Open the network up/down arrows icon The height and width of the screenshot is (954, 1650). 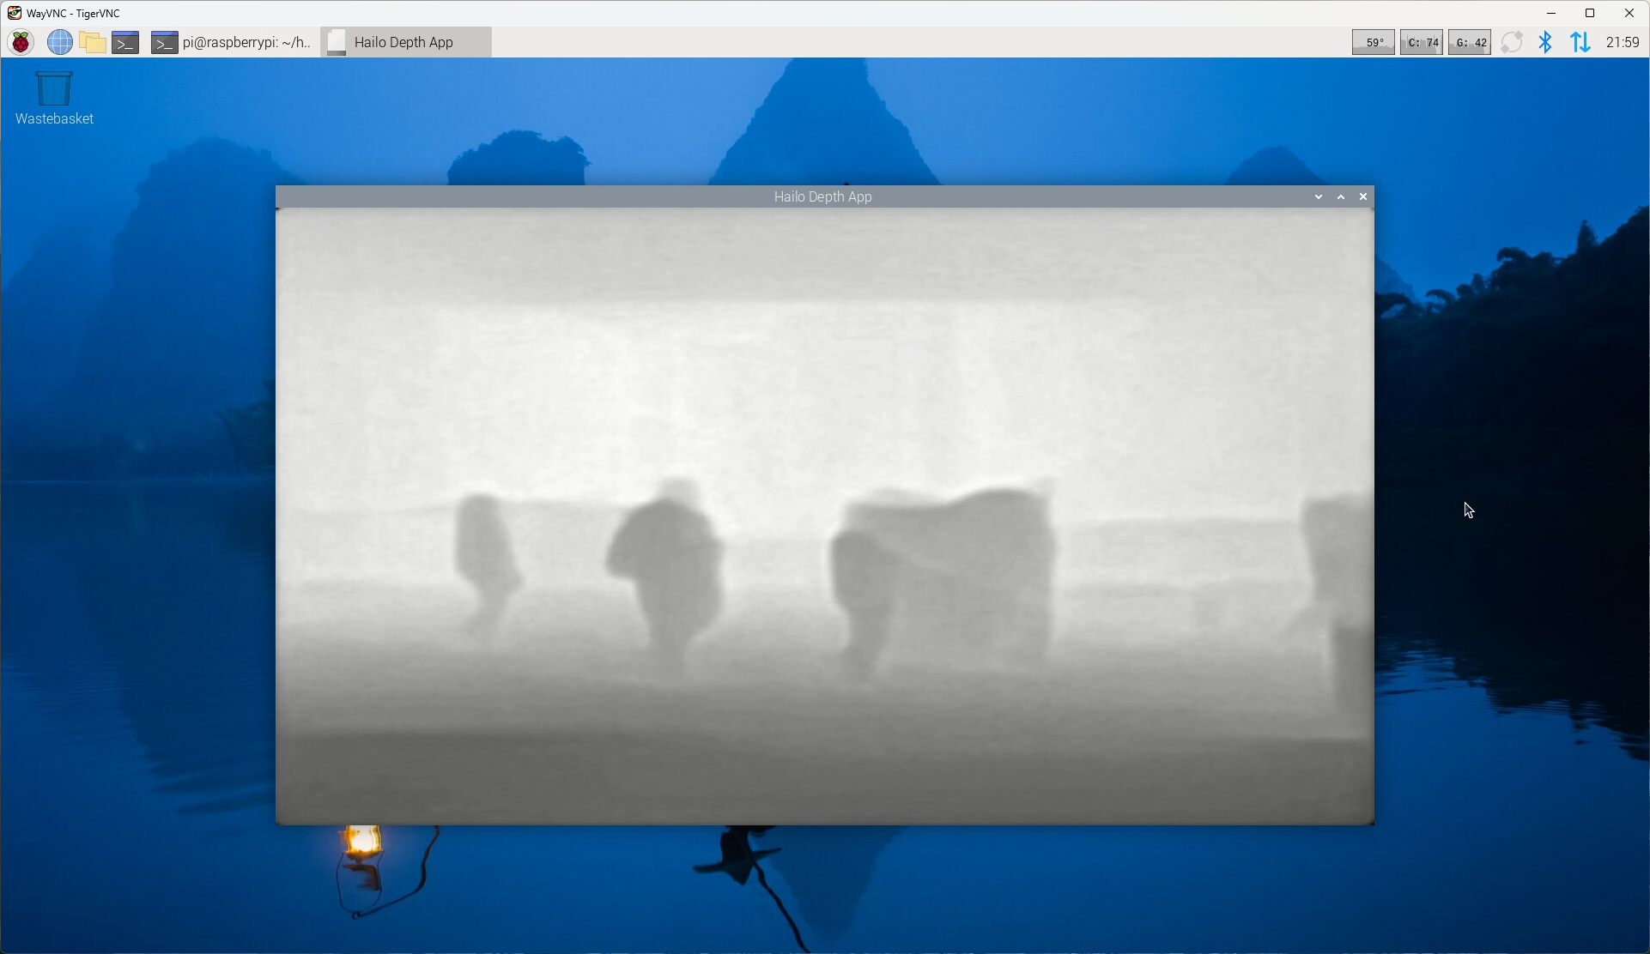click(1580, 42)
